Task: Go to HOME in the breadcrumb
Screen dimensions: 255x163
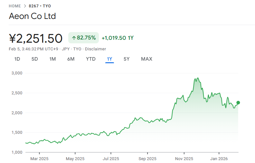Action: coord(15,6)
